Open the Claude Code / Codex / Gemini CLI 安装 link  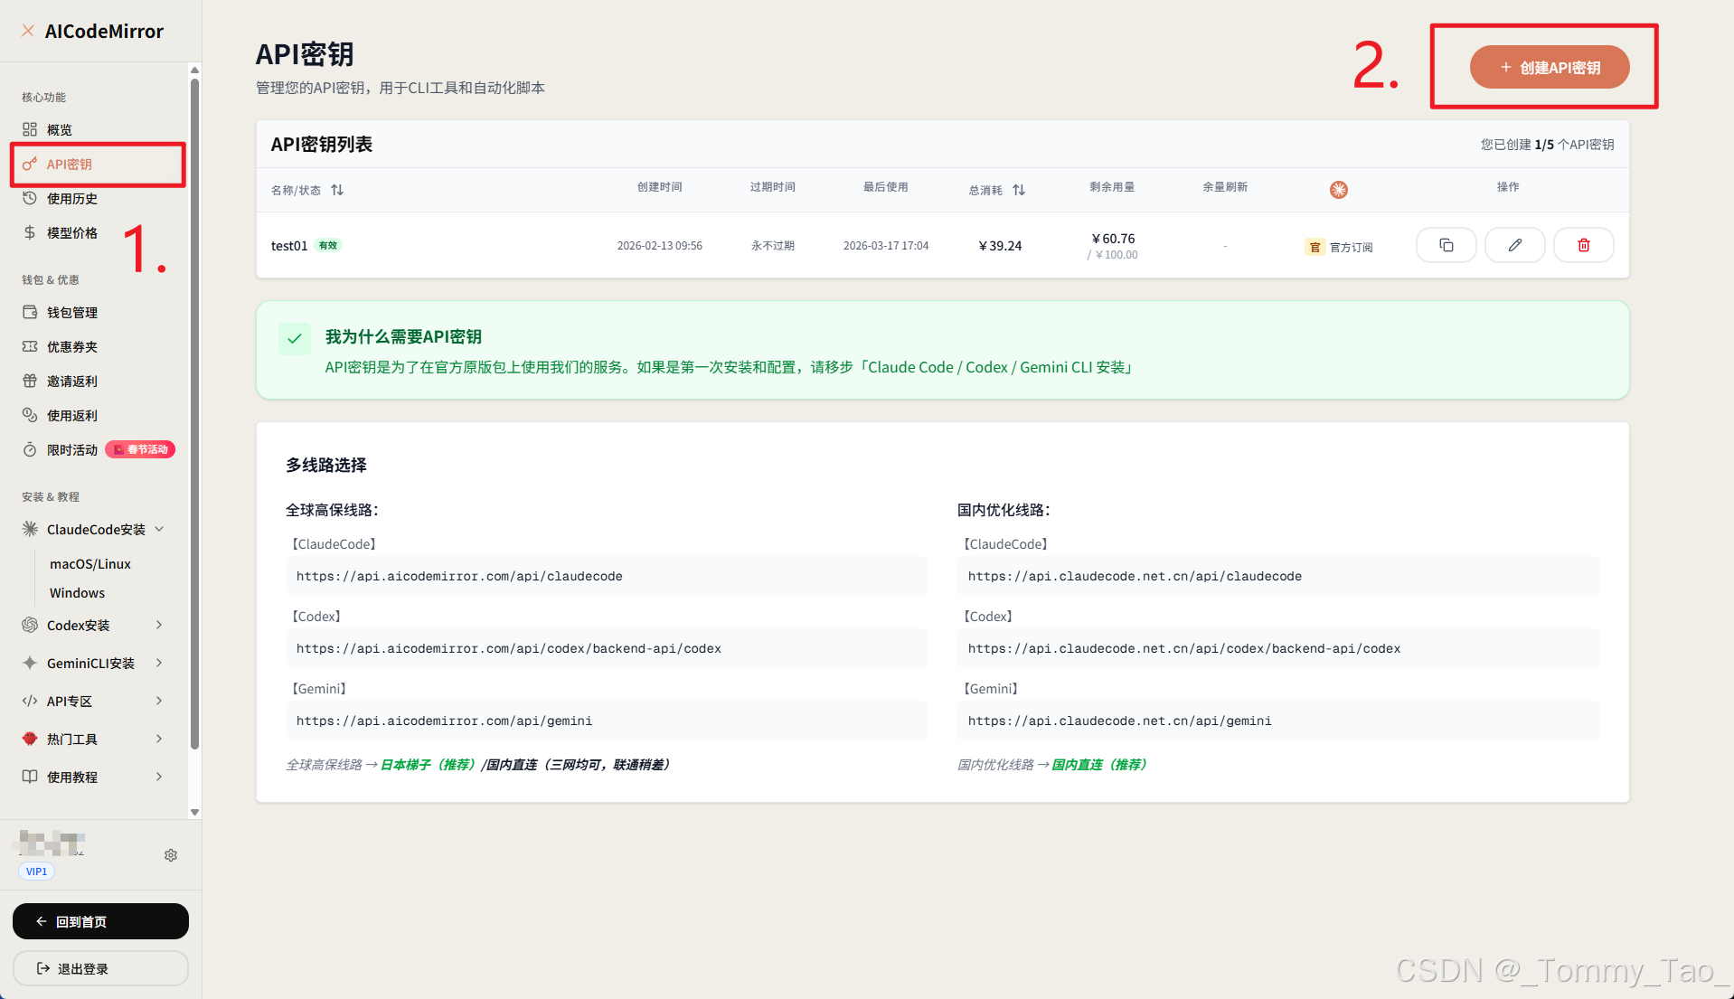(x=998, y=367)
